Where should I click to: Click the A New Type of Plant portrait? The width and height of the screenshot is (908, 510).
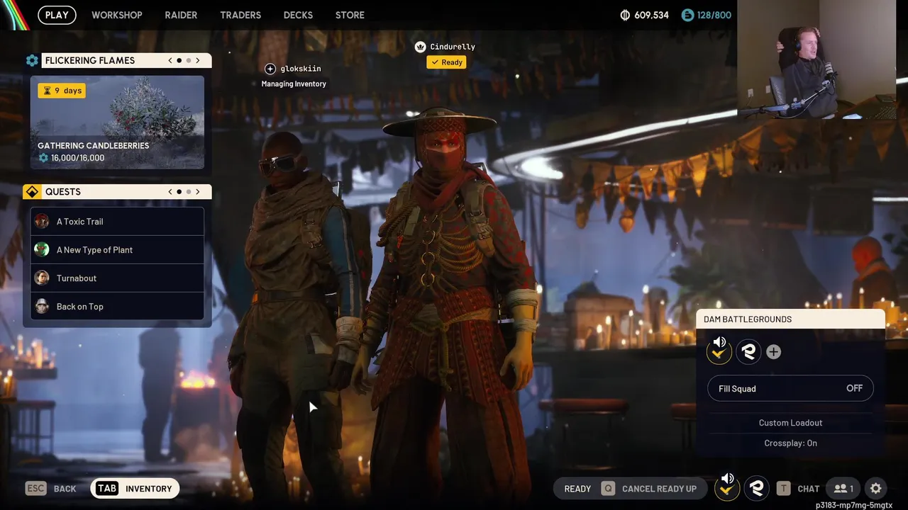point(42,249)
